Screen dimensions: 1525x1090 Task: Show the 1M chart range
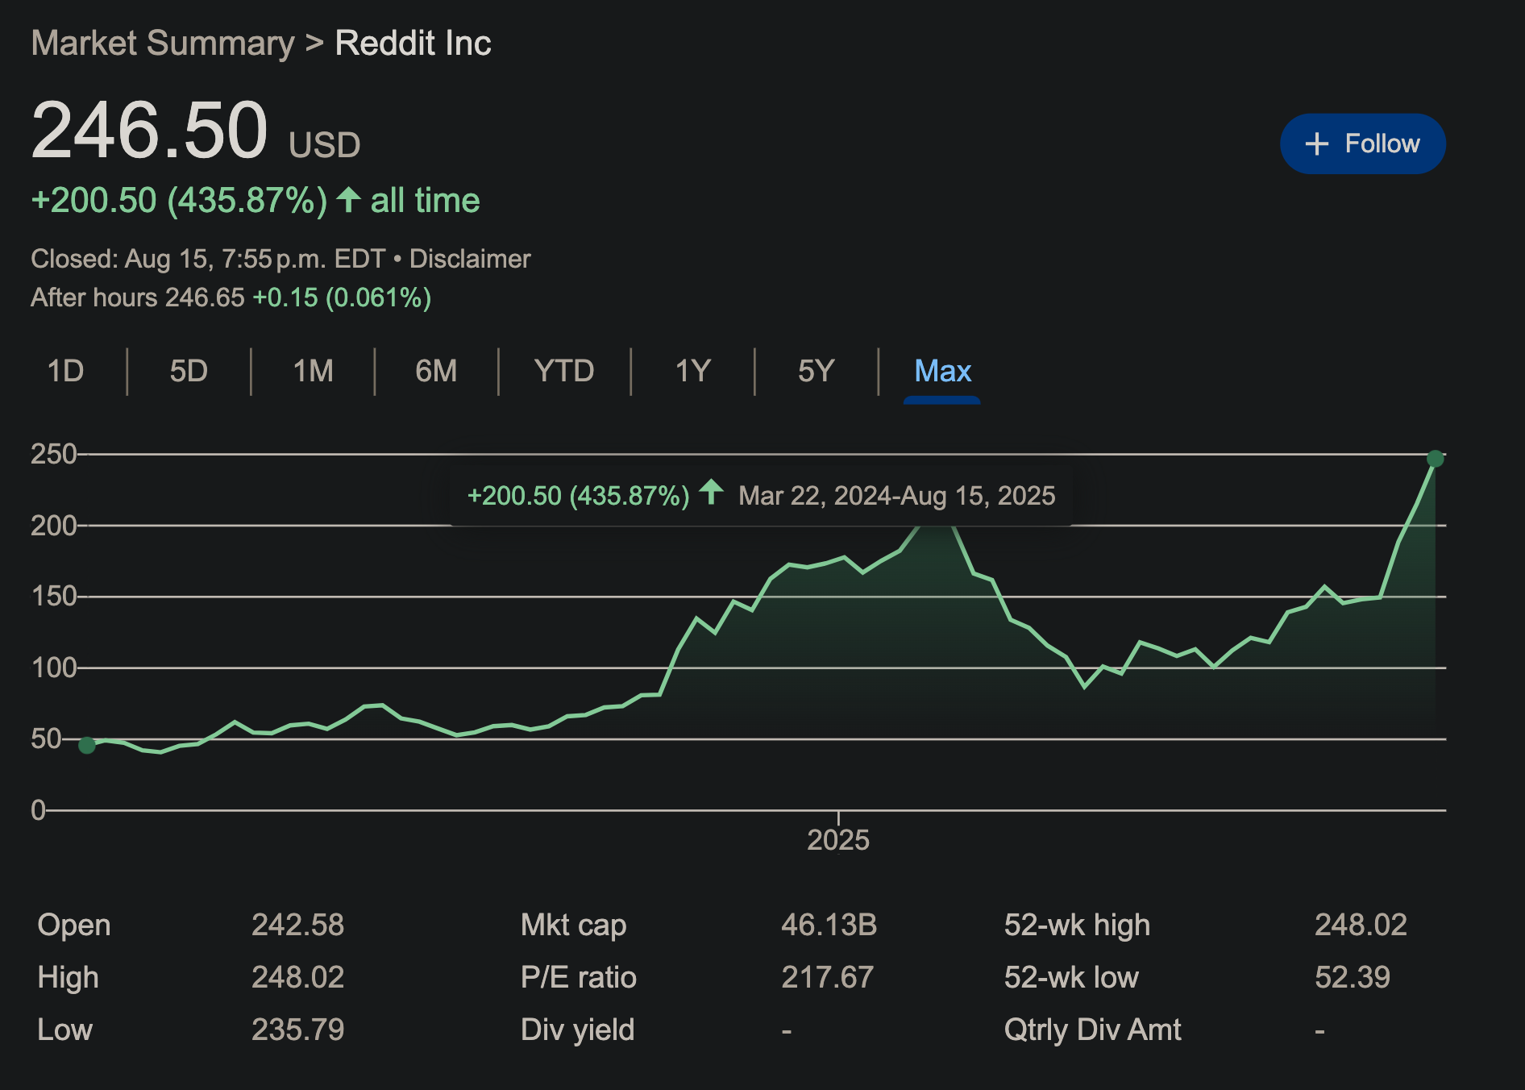[313, 371]
